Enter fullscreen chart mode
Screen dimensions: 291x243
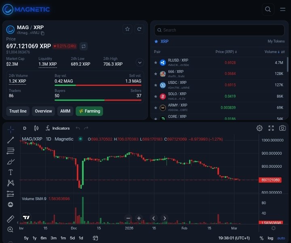point(271,128)
